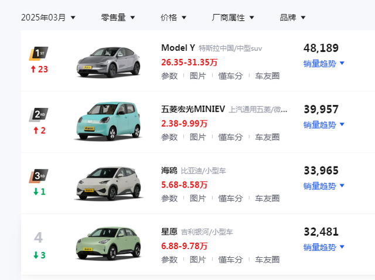Viewport: 375px width, 280px height.
Task: Open the green 星愿 car image
Action: pyautogui.click(x=108, y=243)
